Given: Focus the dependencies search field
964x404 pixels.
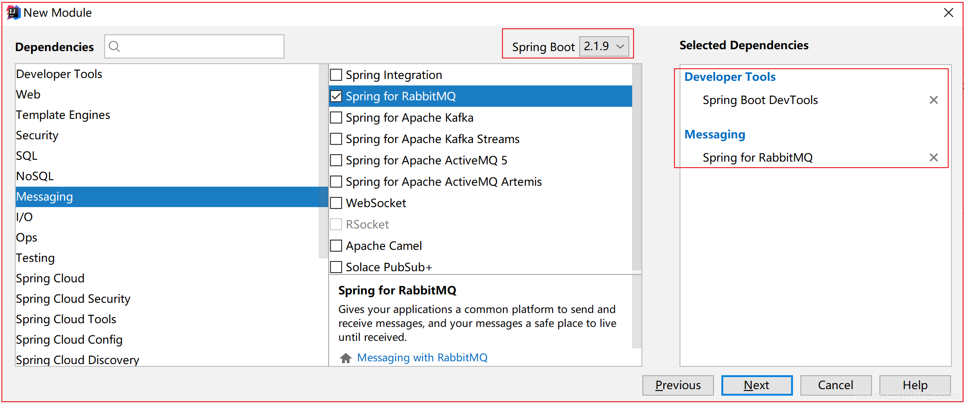Looking at the screenshot, I should point(194,46).
